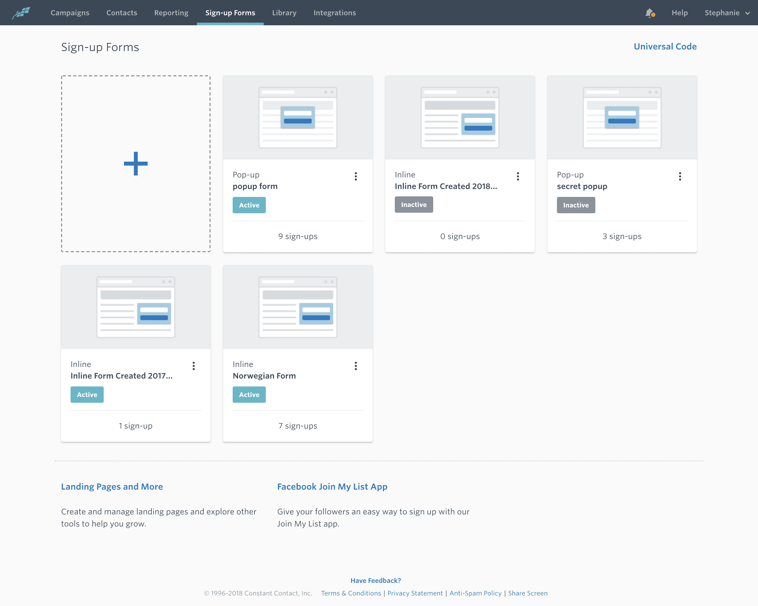
Task: Click the popup form preview thumbnail
Action: point(297,117)
